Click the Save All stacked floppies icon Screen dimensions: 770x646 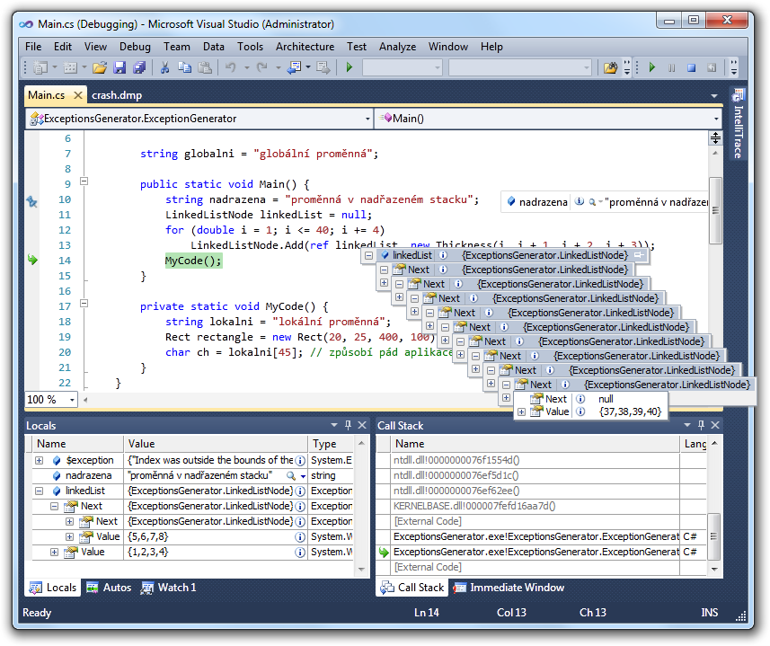point(139,67)
